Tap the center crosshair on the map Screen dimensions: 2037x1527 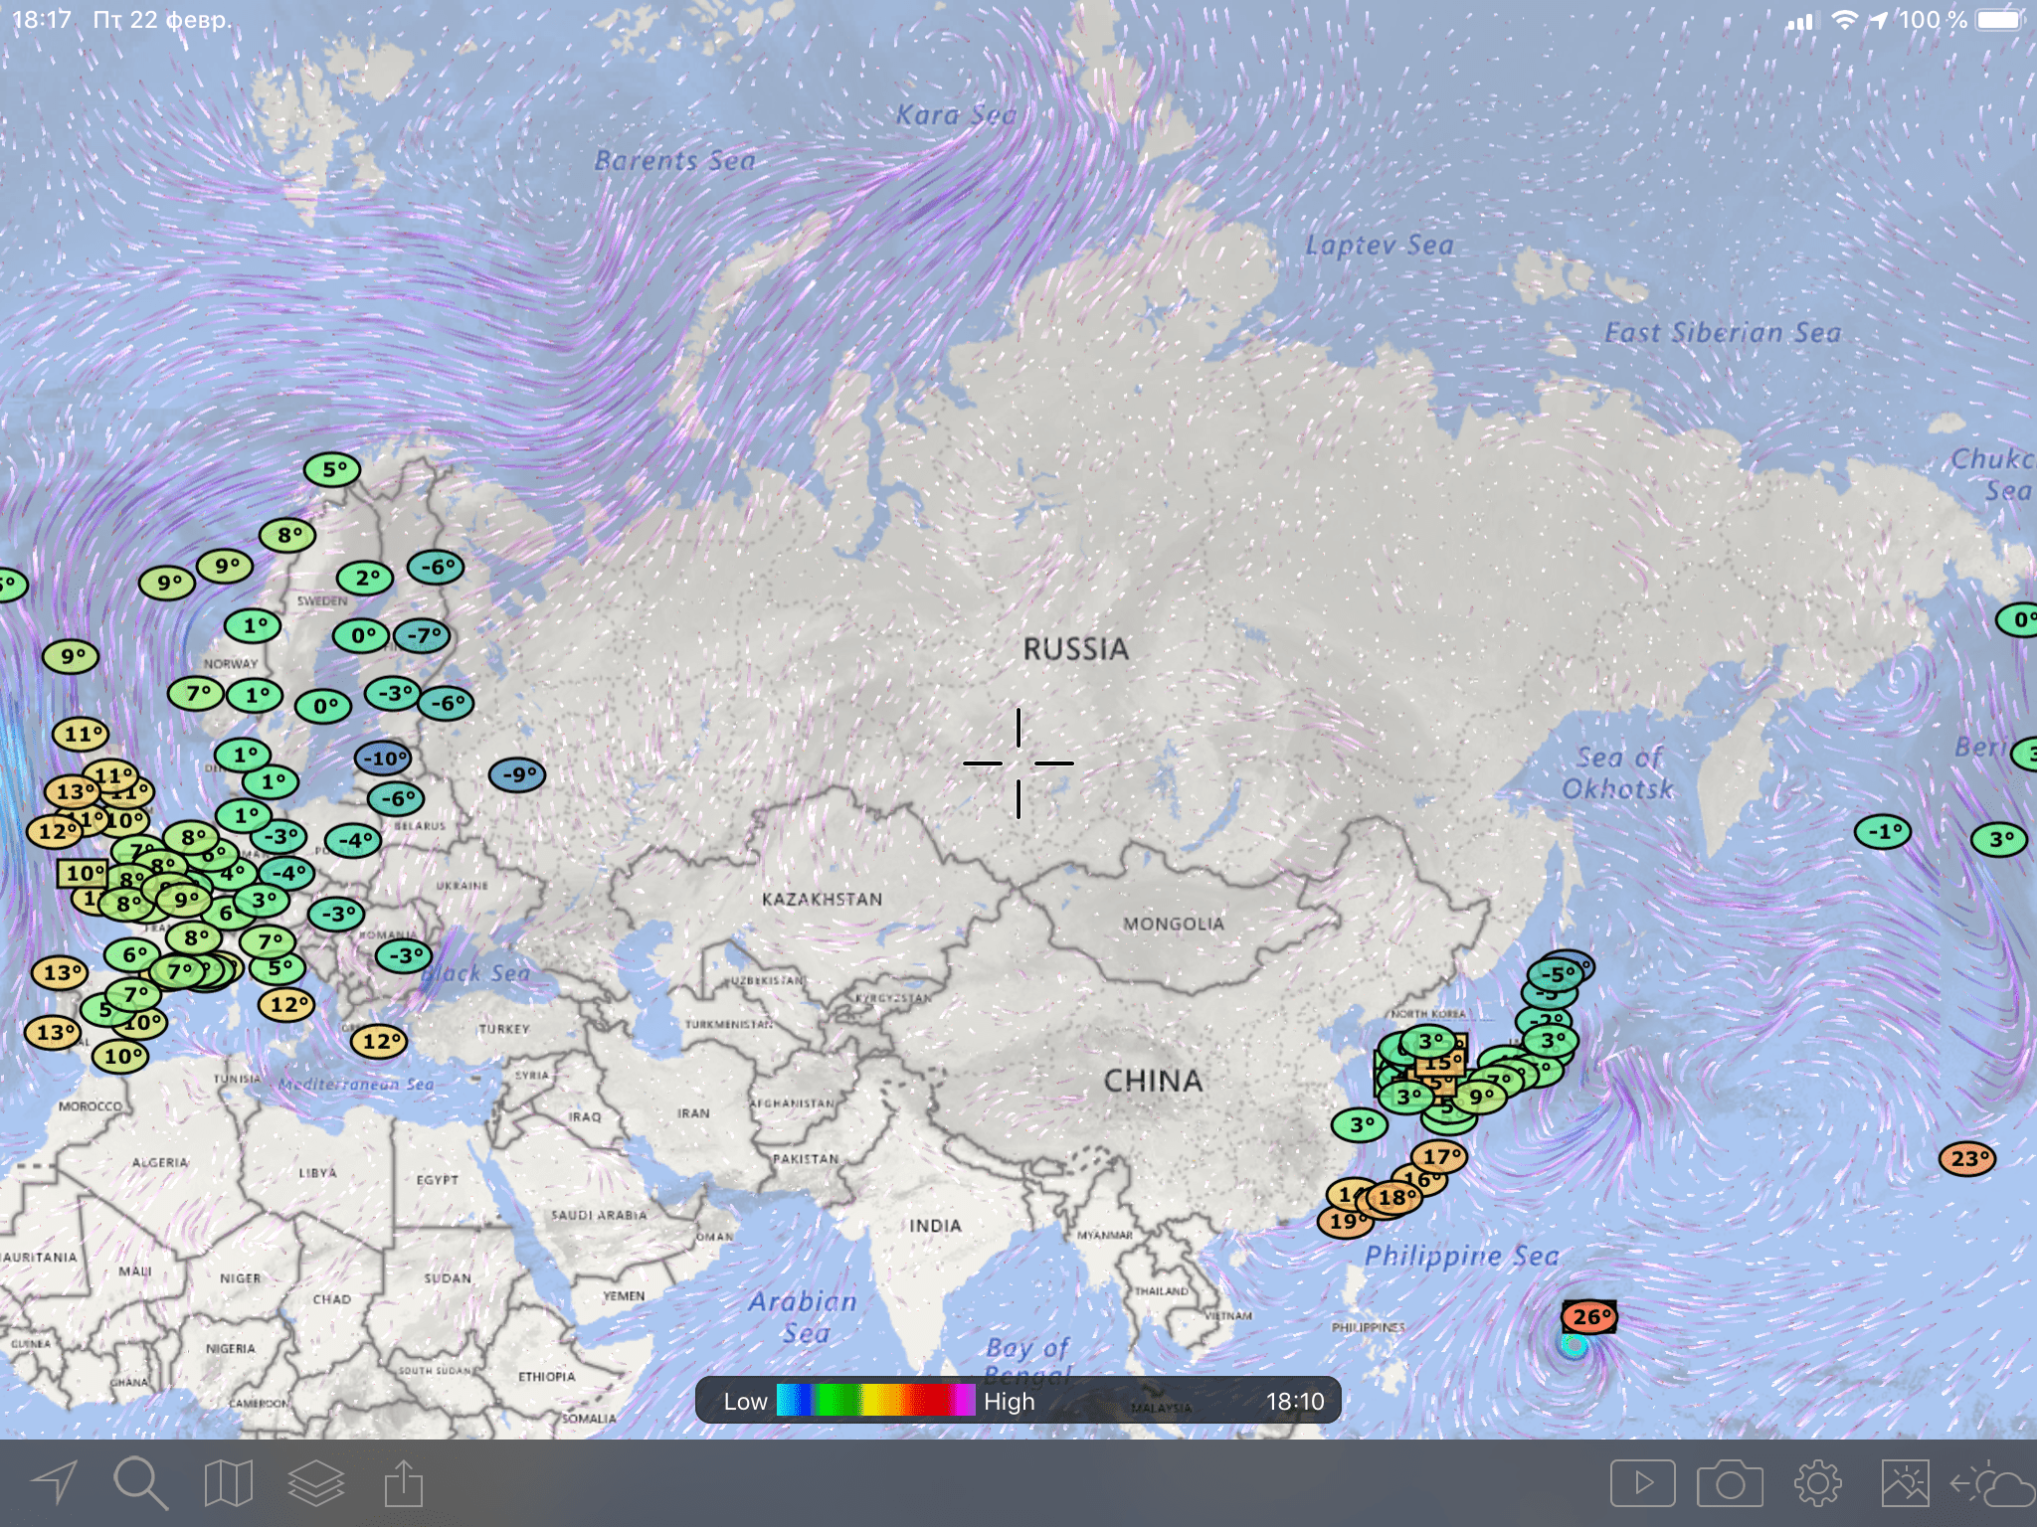pyautogui.click(x=1018, y=763)
